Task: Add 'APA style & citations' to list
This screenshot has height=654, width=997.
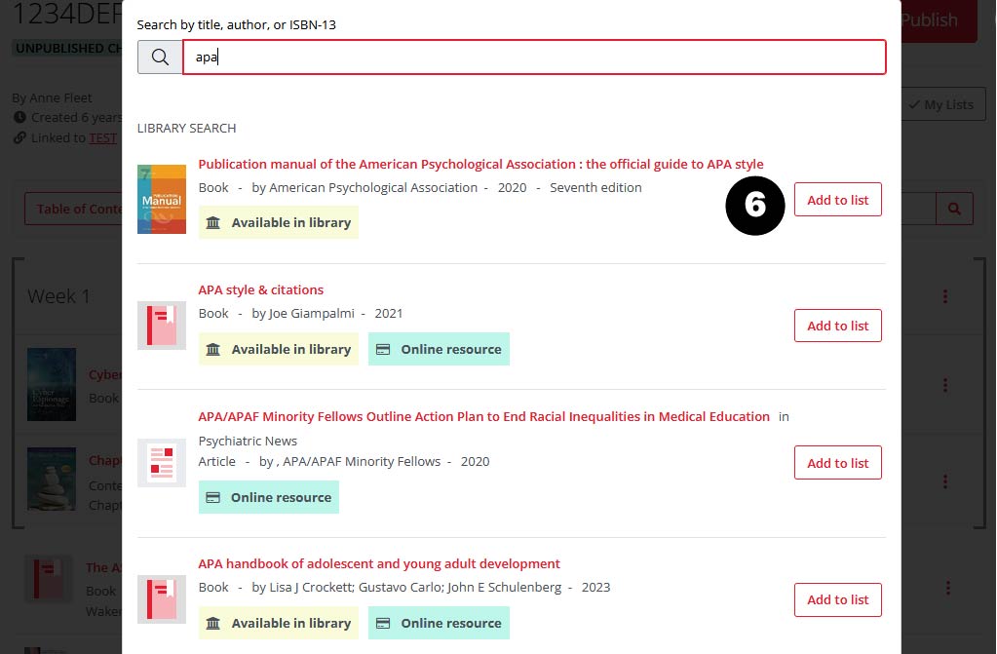Action: (837, 326)
